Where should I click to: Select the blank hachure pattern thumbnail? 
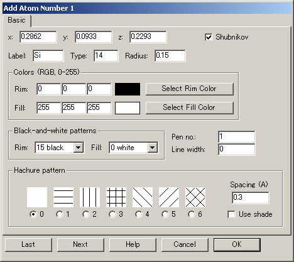pyautogui.click(x=37, y=197)
